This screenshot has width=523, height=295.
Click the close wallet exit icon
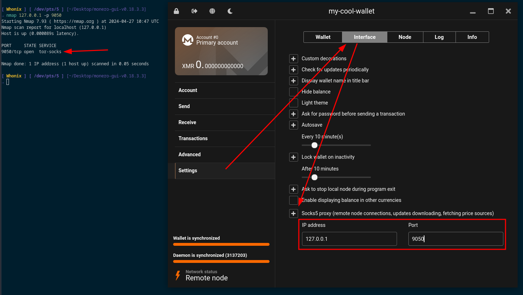[195, 11]
